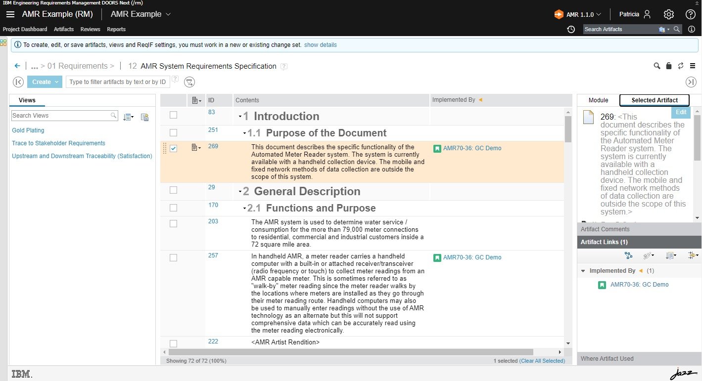The width and height of the screenshot is (702, 381).
Task: Click the Help question-mark icon top-right
Action: [x=690, y=14]
